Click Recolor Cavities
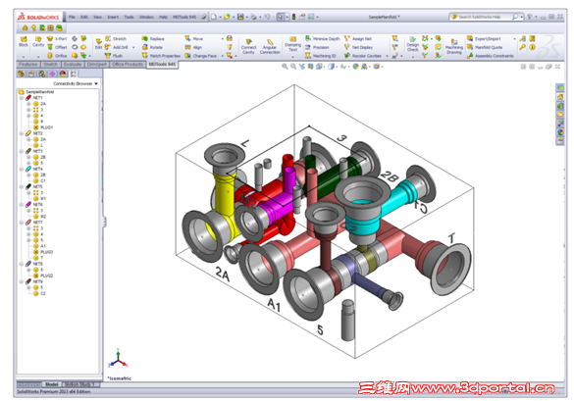The width and height of the screenshot is (574, 401). 363,56
